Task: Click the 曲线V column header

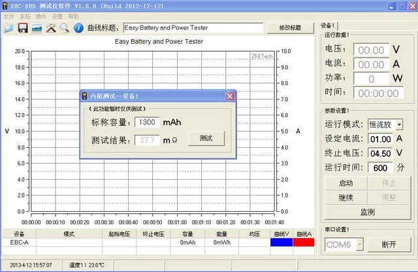Action: (281, 234)
